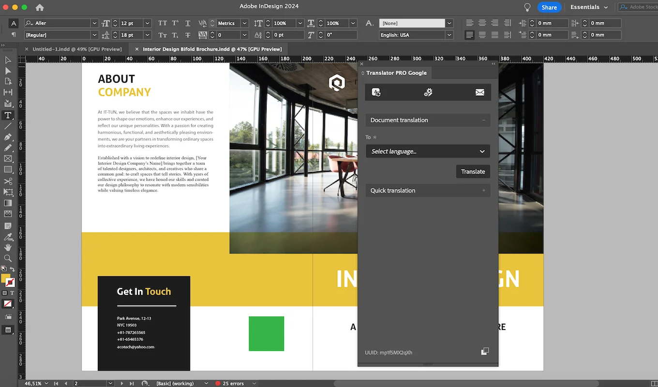Select the Scissors tool
The image size is (658, 387).
pyautogui.click(x=8, y=181)
